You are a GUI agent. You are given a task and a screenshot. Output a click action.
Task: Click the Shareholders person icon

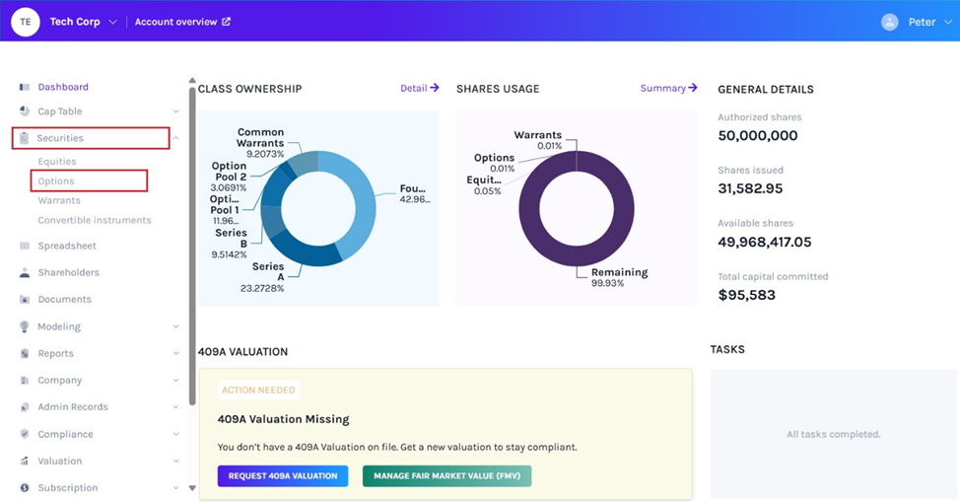pyautogui.click(x=25, y=272)
